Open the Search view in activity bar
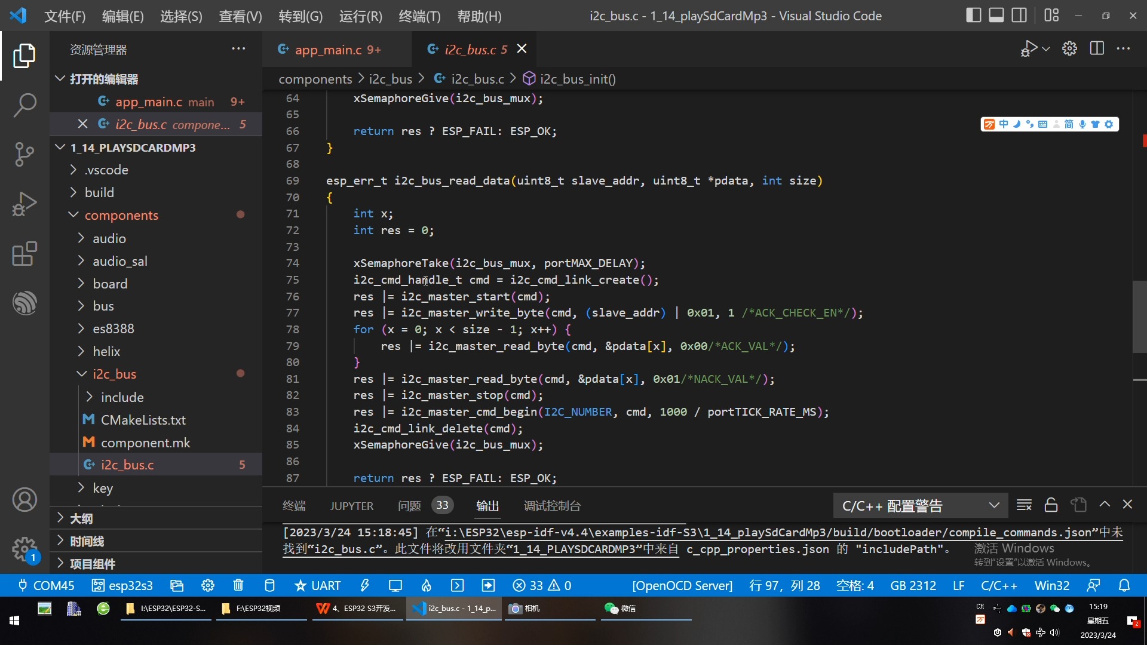This screenshot has height=645, width=1147. point(24,105)
